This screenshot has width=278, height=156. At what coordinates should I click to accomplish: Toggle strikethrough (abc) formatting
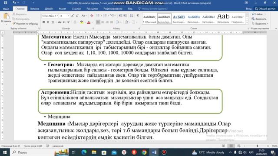coord(60,22)
